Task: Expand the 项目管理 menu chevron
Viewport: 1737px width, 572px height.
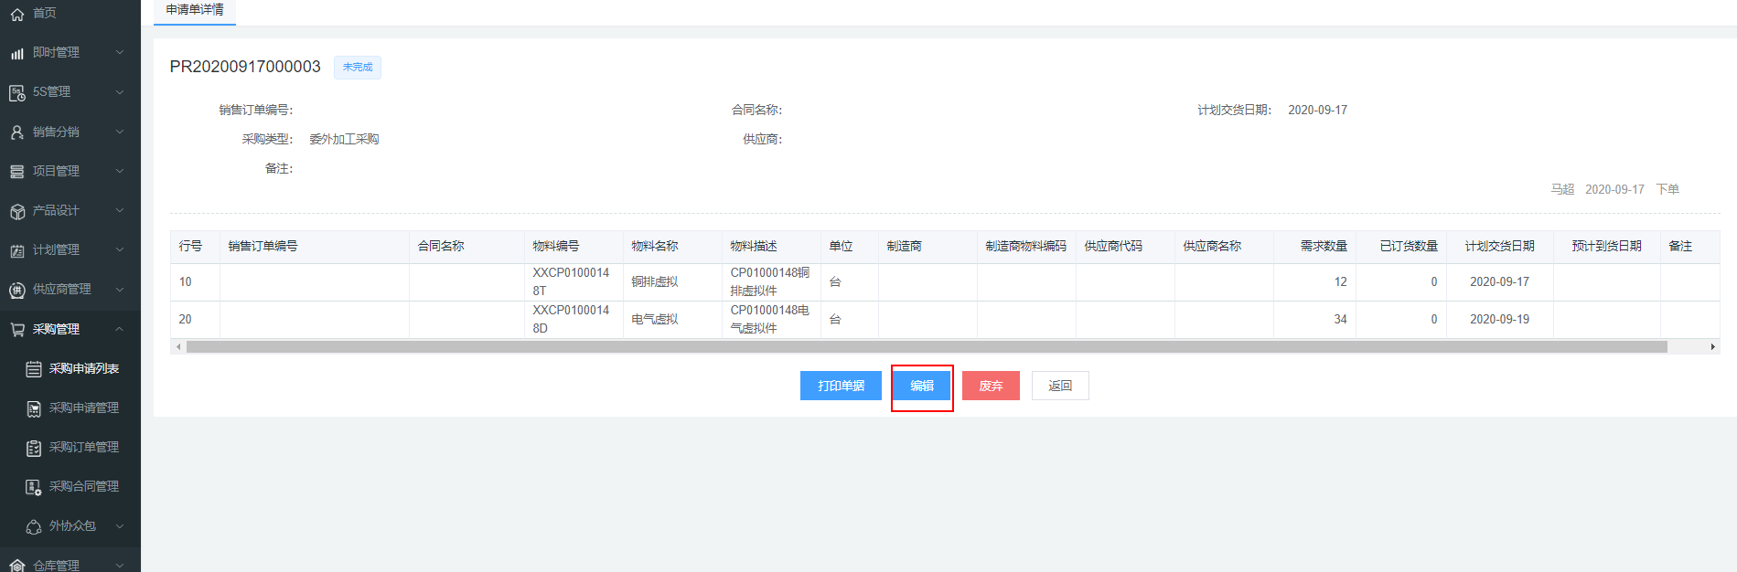Action: (120, 171)
